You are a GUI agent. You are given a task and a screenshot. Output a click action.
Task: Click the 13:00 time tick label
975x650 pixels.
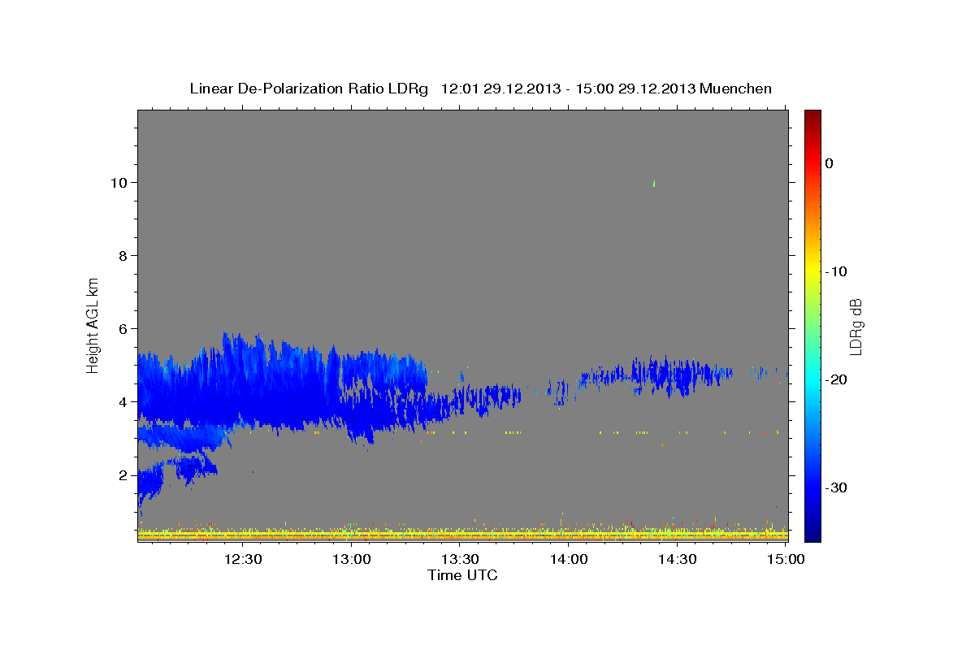[351, 560]
